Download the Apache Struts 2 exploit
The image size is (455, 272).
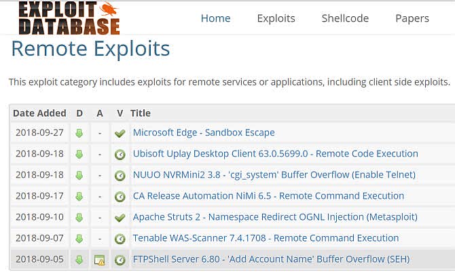79,218
